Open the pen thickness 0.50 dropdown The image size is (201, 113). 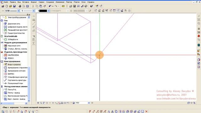18,11
